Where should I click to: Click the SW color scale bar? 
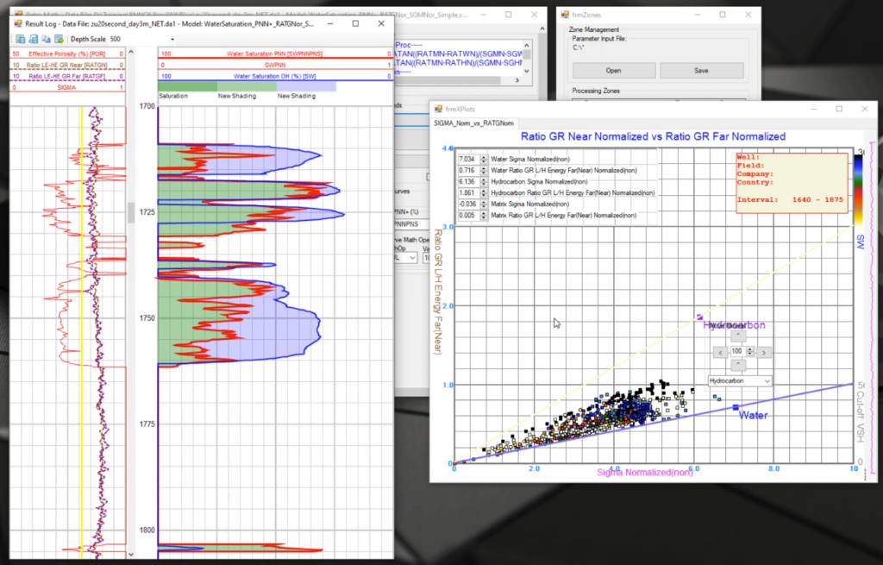coord(858,189)
